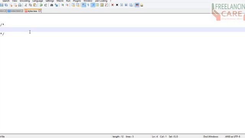Viewport: 245px width, 138px height.
Task: Click the Zoom Out icon
Action: [67, 5]
